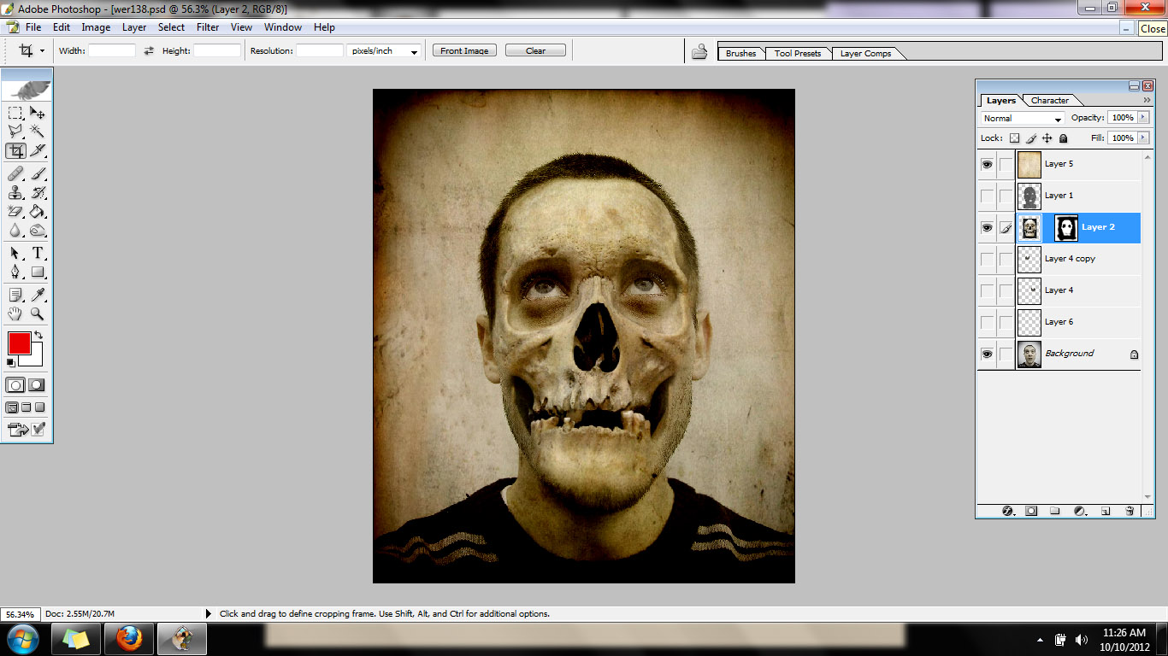Viewport: 1168px width, 656px height.
Task: Select the Hand tool
Action: click(x=15, y=313)
